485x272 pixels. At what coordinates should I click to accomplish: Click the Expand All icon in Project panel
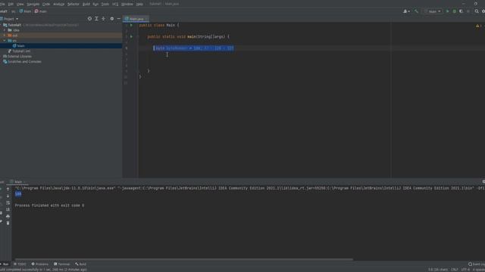(x=96, y=19)
